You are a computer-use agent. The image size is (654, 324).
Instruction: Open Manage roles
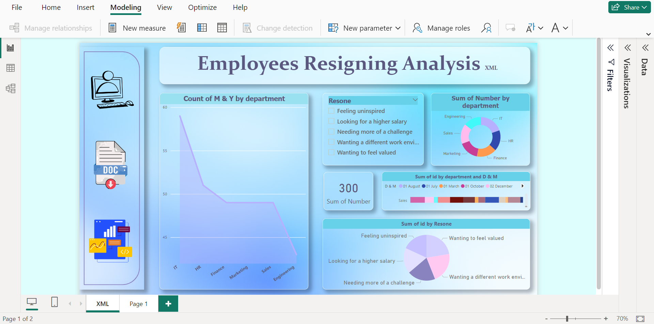441,28
